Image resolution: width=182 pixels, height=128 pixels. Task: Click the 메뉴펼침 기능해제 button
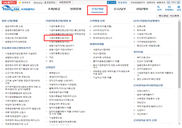[x=169, y=16]
